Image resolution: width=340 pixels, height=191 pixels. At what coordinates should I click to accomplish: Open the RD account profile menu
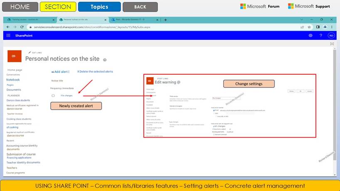coord(331,36)
